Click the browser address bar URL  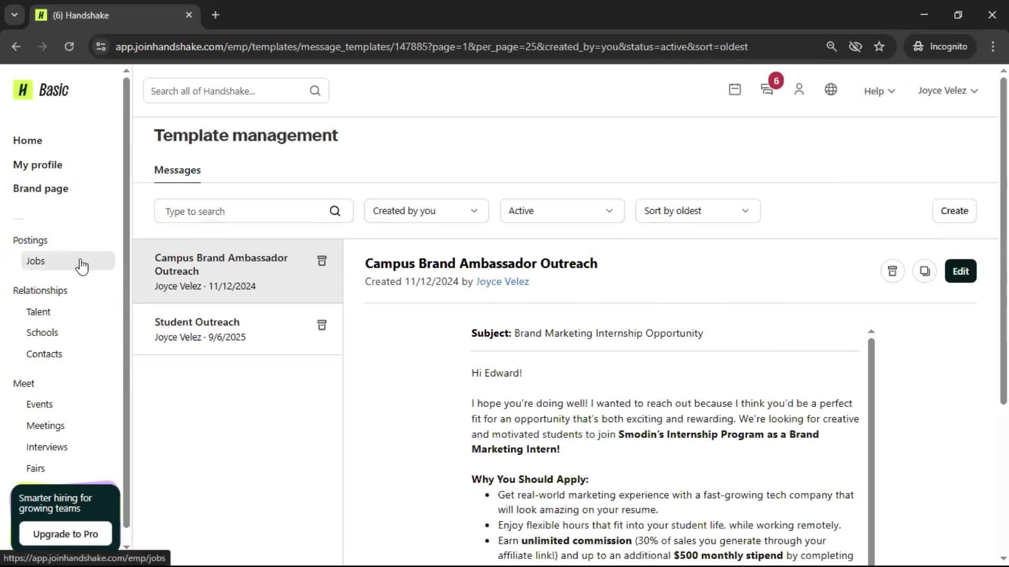(x=431, y=46)
